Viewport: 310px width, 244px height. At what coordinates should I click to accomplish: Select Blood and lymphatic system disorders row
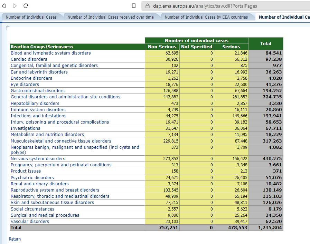pos(50,53)
